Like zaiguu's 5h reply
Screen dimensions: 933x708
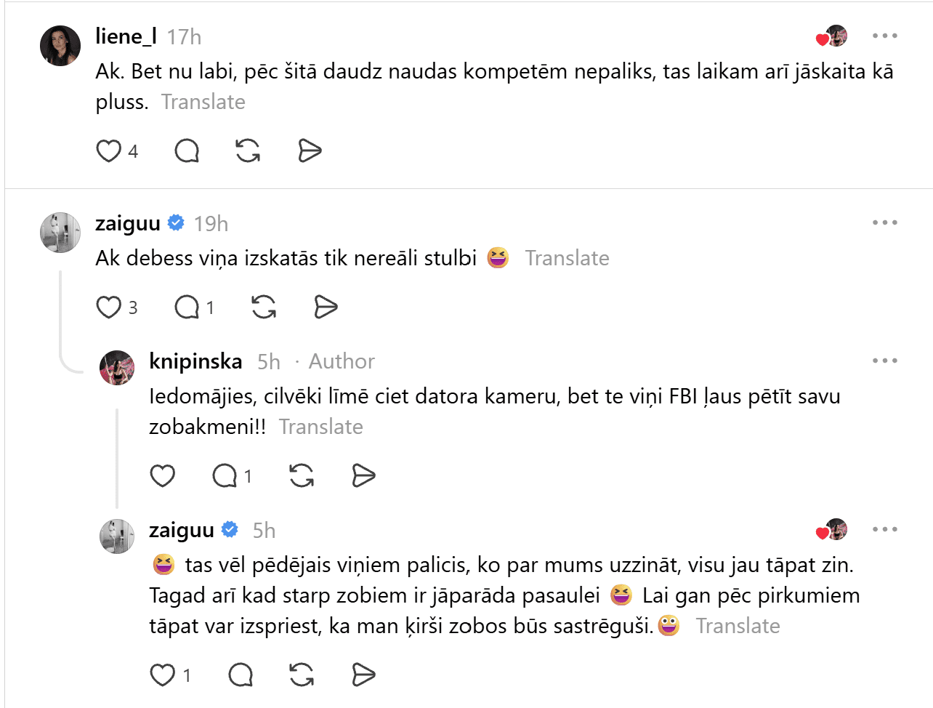[163, 675]
